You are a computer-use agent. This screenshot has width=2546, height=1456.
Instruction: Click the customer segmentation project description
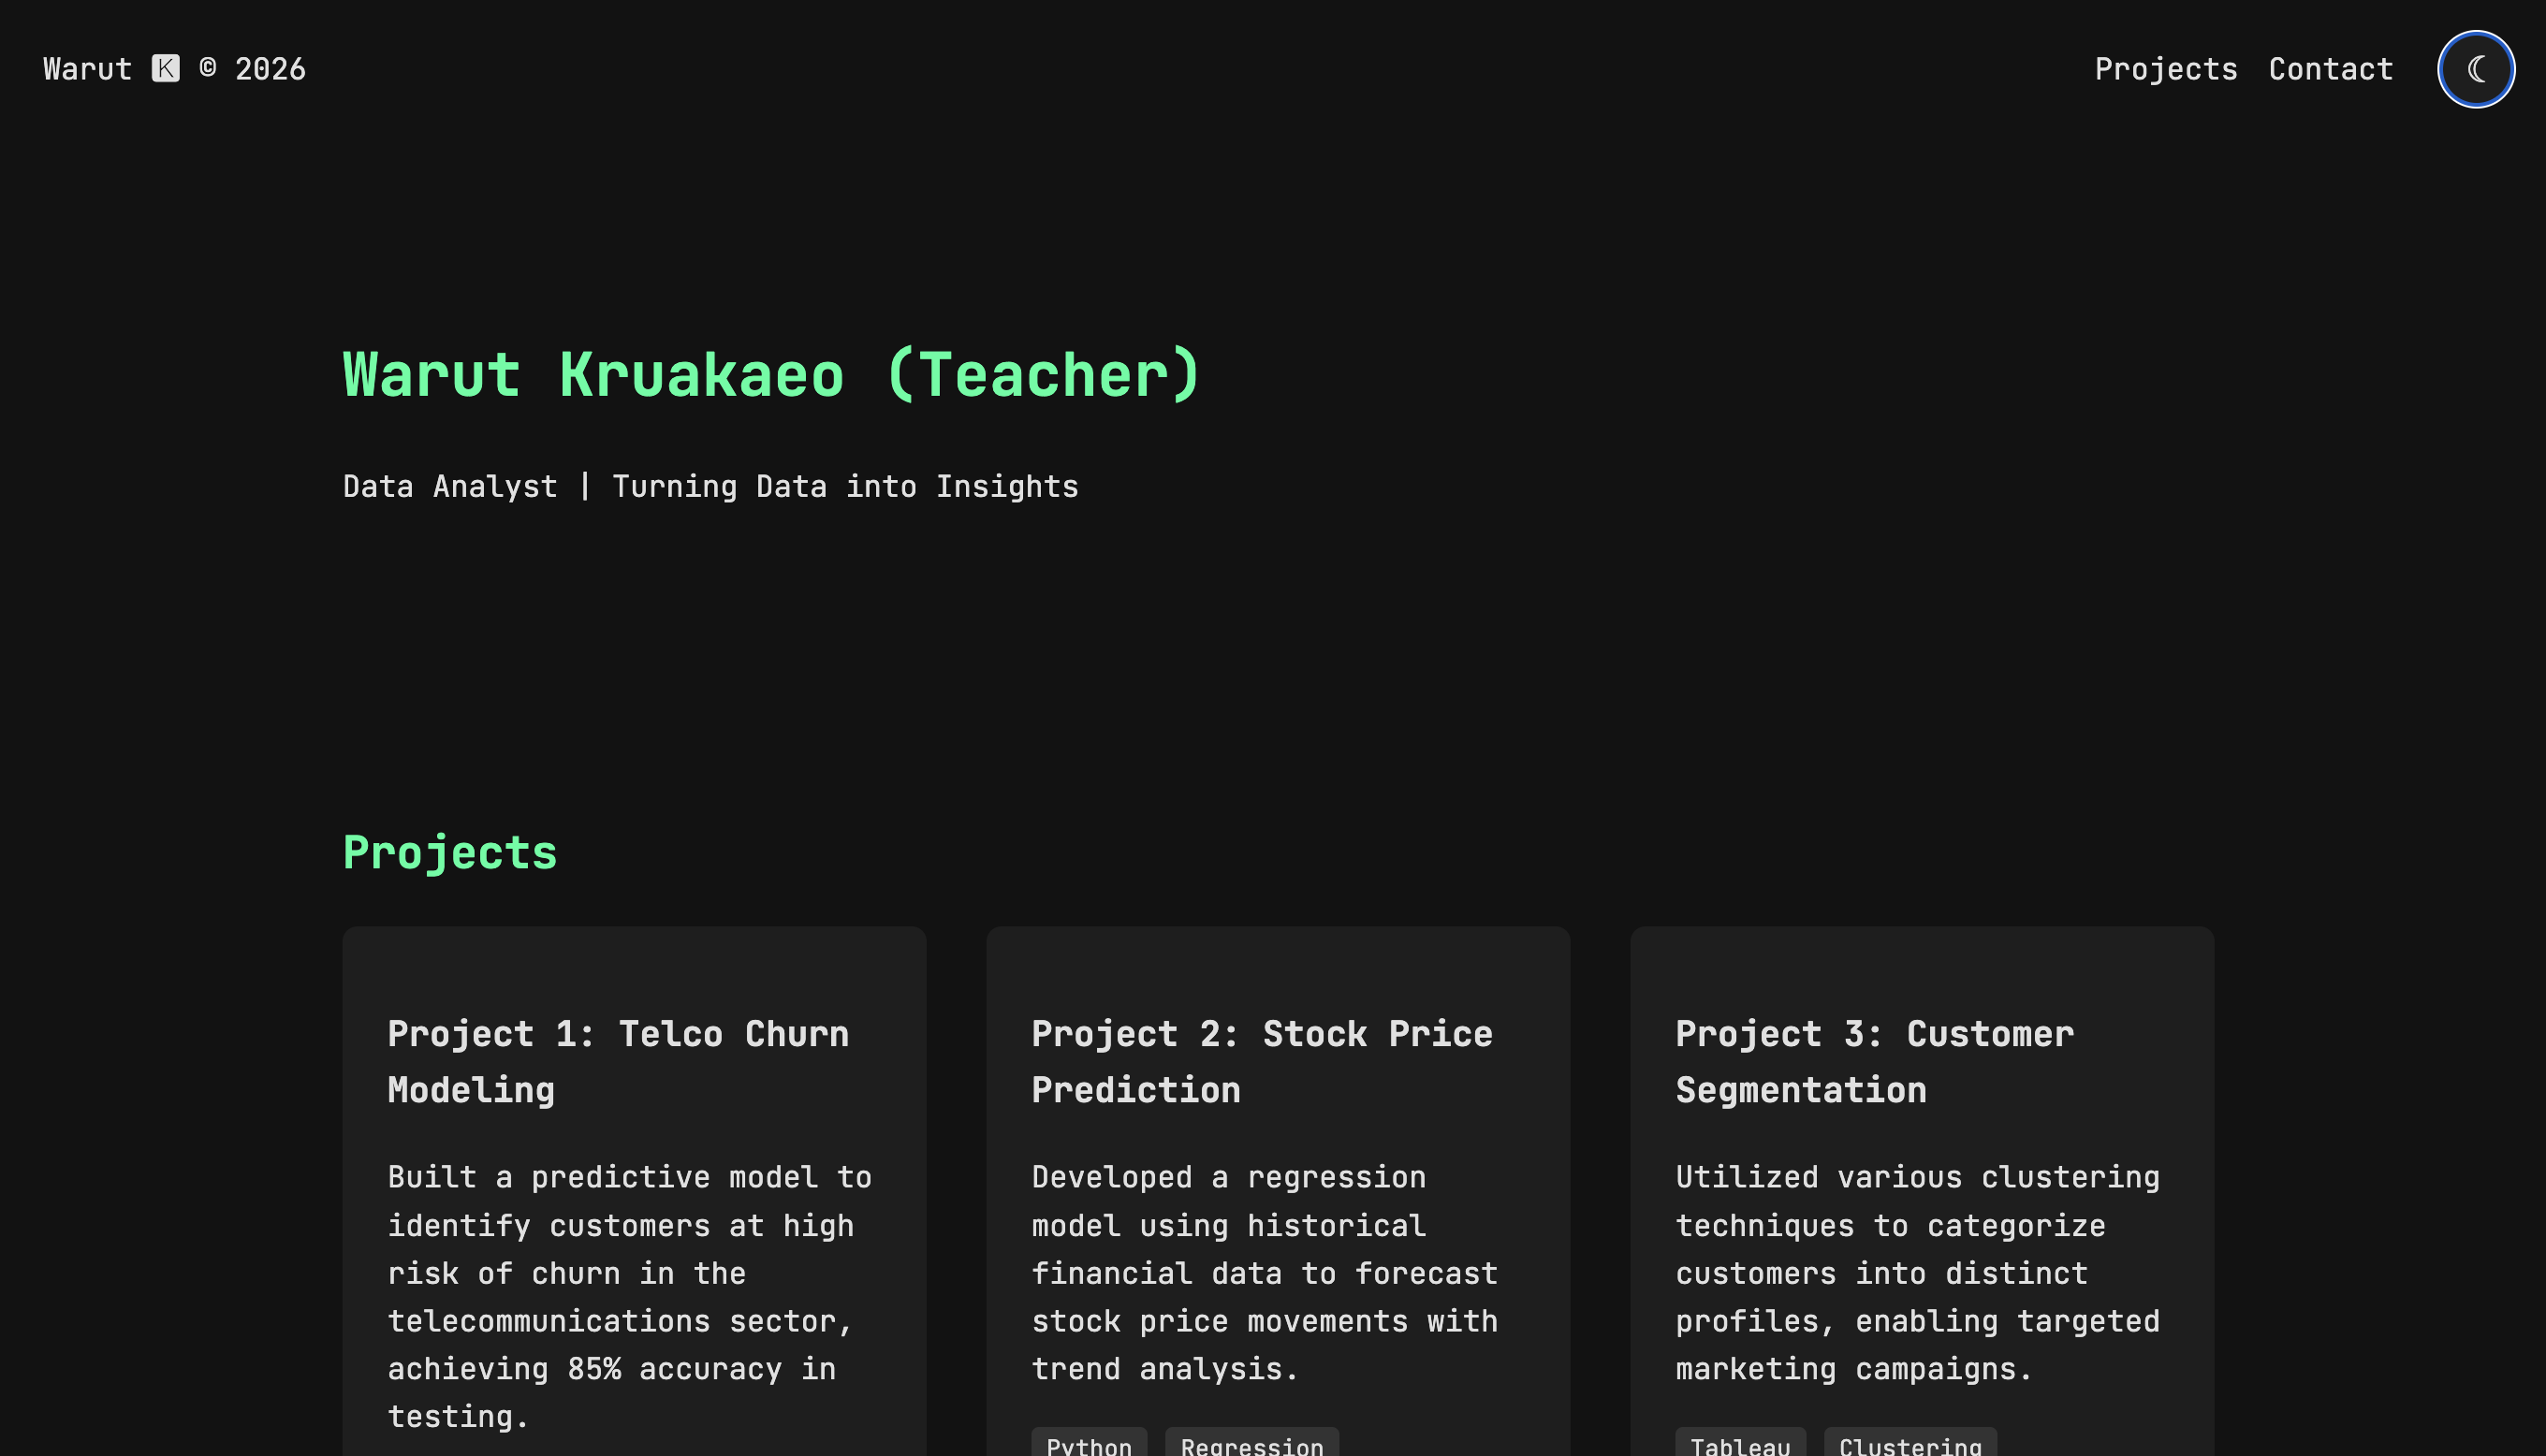click(1917, 1272)
